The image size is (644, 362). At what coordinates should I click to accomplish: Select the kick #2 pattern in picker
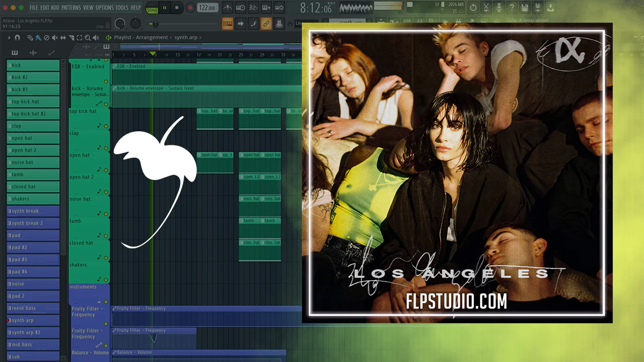33,77
